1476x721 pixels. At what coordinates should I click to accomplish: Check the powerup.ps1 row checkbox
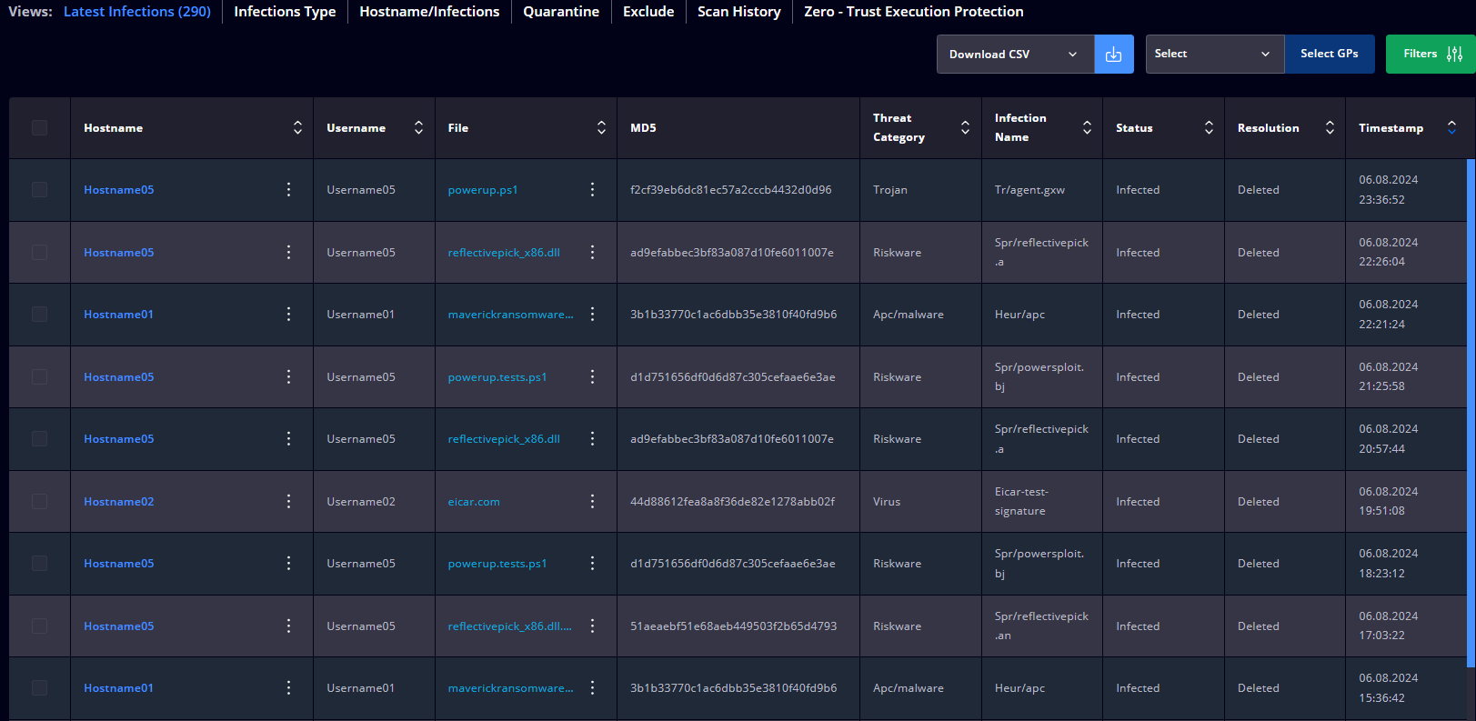pyautogui.click(x=39, y=189)
